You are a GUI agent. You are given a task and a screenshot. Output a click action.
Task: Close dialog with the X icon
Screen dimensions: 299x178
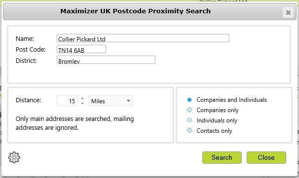288,12
